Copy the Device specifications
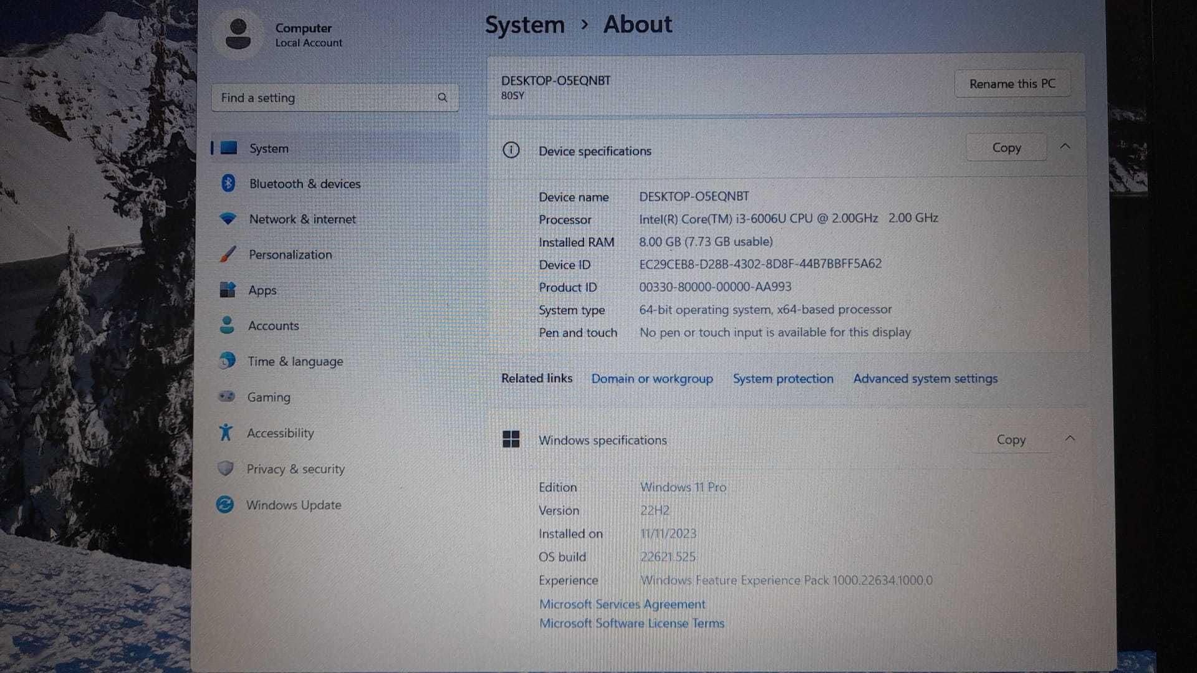The image size is (1197, 673). [1006, 148]
